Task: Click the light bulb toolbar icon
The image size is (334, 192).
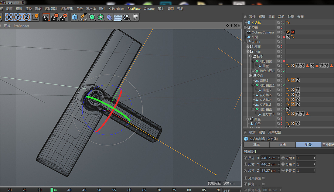Action: (135, 17)
